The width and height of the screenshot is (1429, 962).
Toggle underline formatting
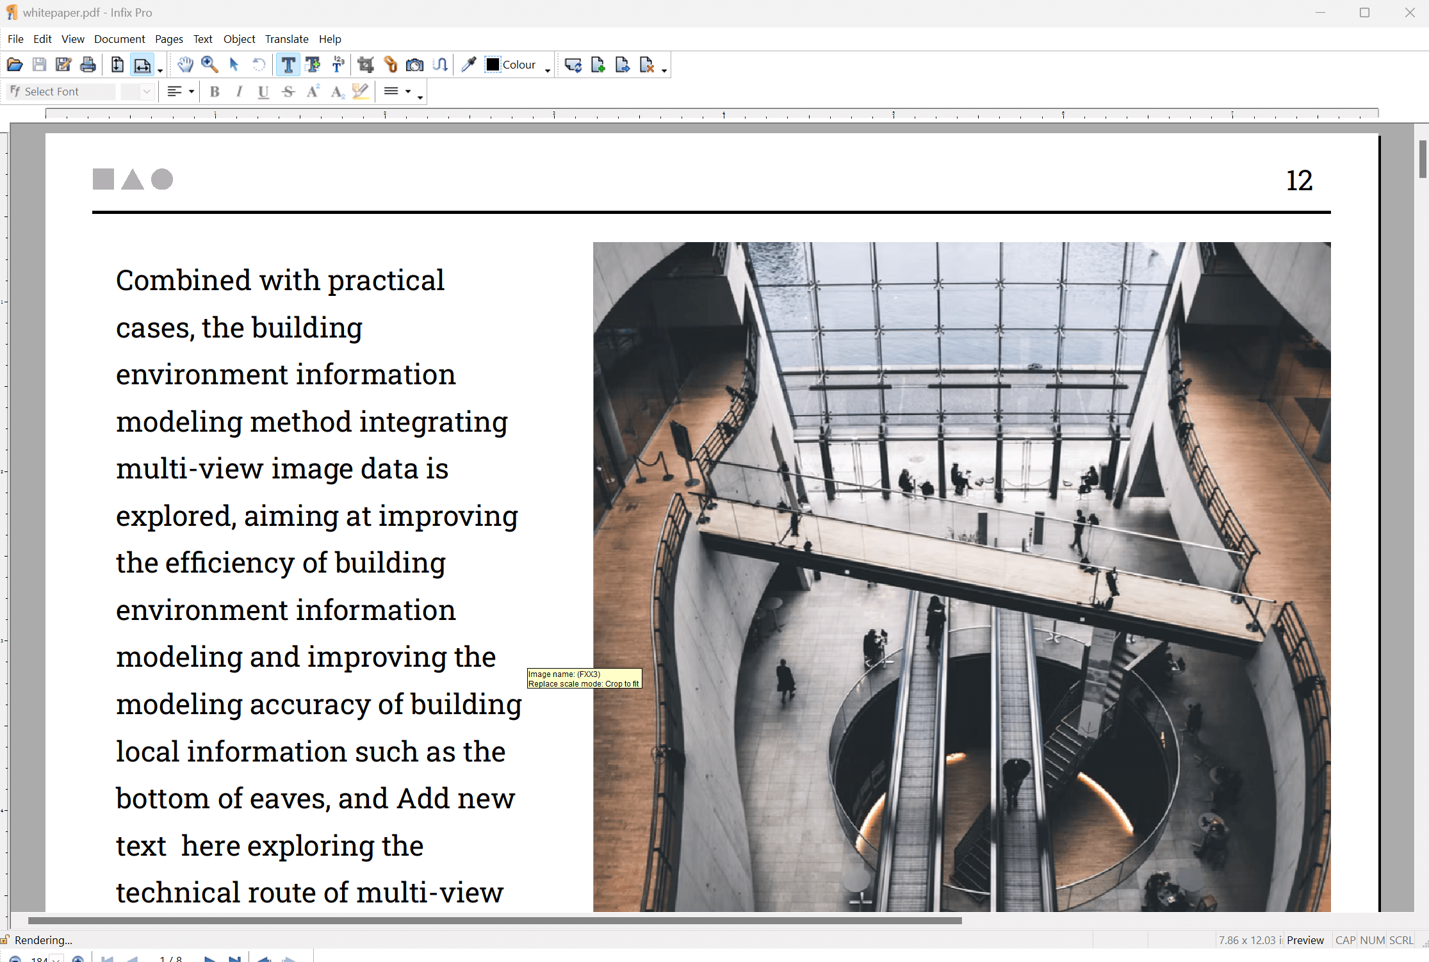click(x=263, y=92)
